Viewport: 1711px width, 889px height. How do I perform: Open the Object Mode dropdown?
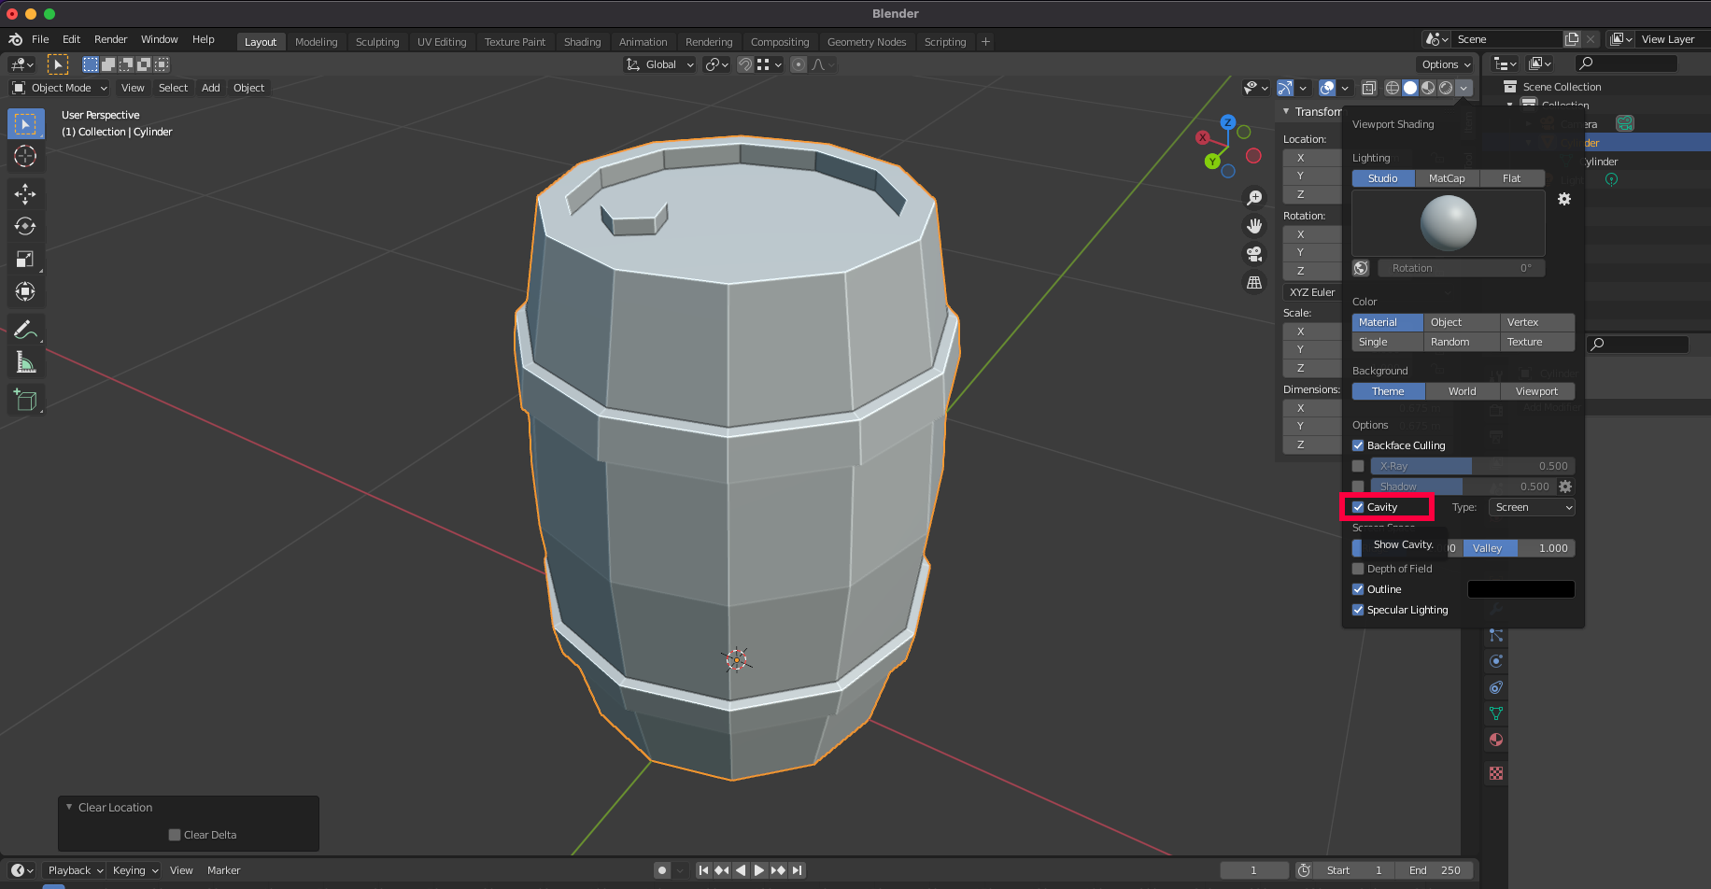click(x=60, y=88)
